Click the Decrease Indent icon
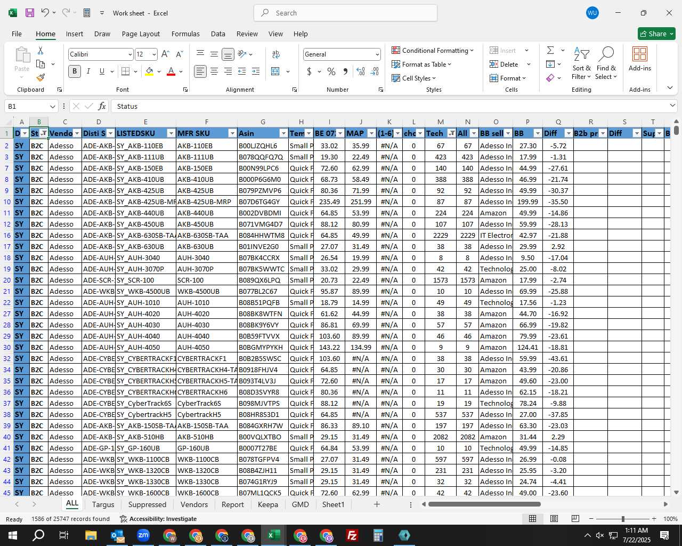682x546 pixels. (x=242, y=71)
